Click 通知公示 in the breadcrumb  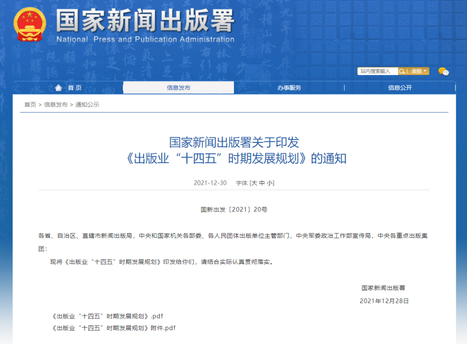pyautogui.click(x=87, y=104)
